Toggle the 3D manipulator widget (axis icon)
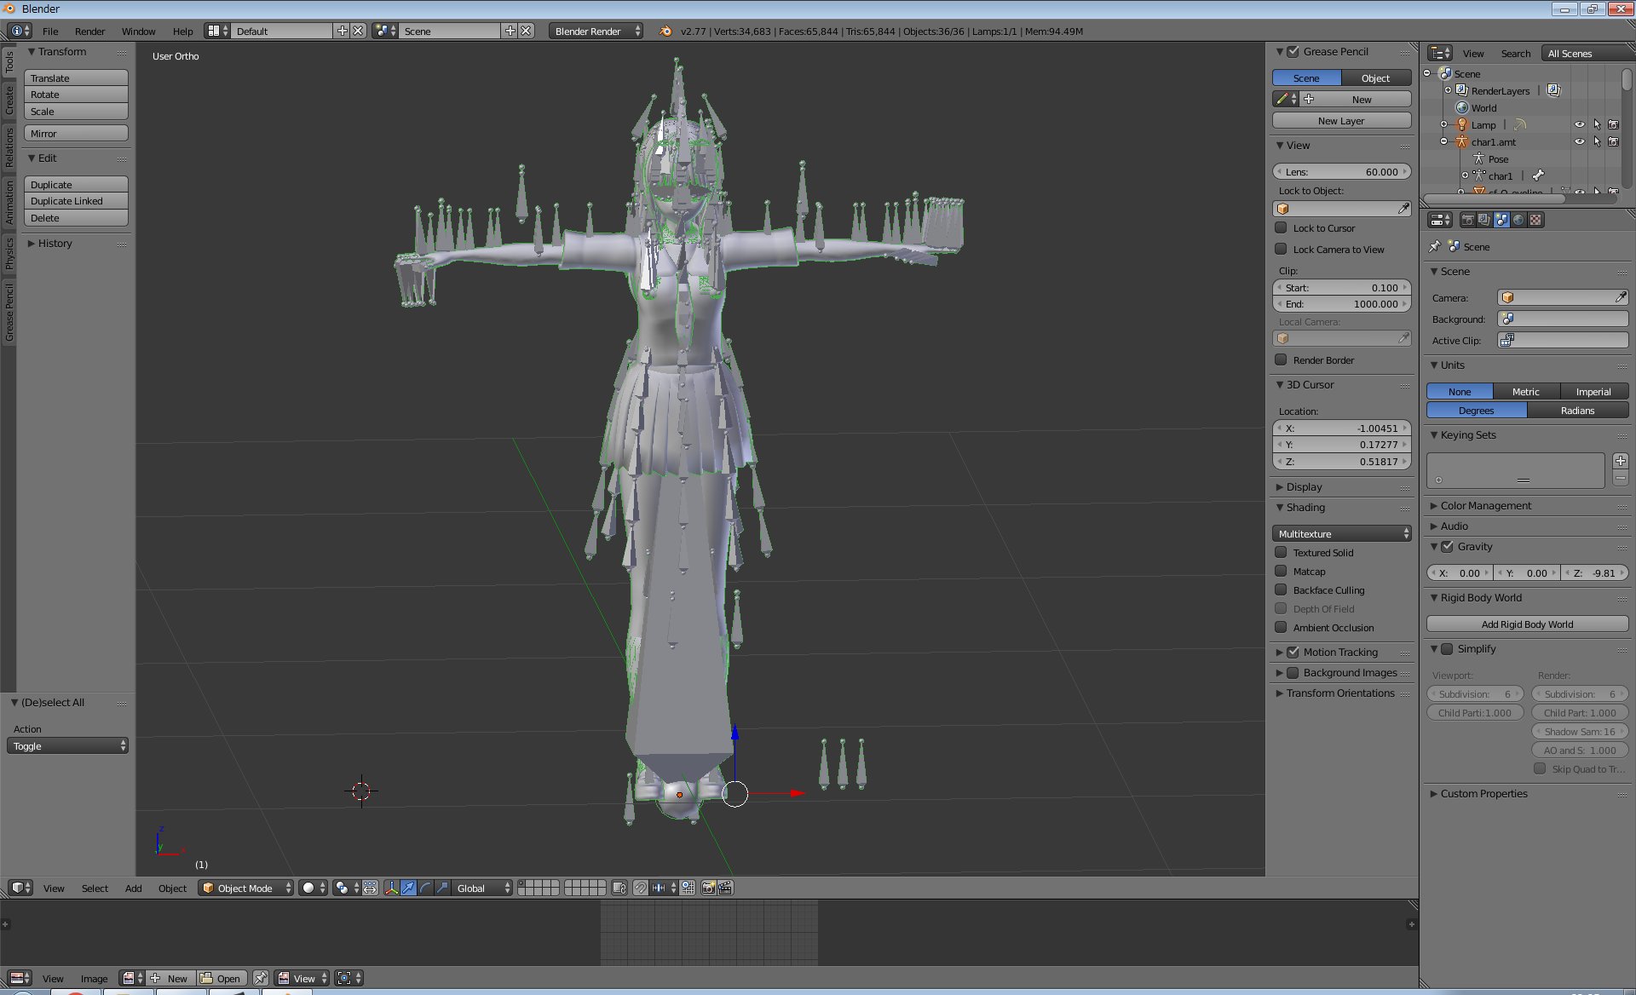 pyautogui.click(x=391, y=888)
